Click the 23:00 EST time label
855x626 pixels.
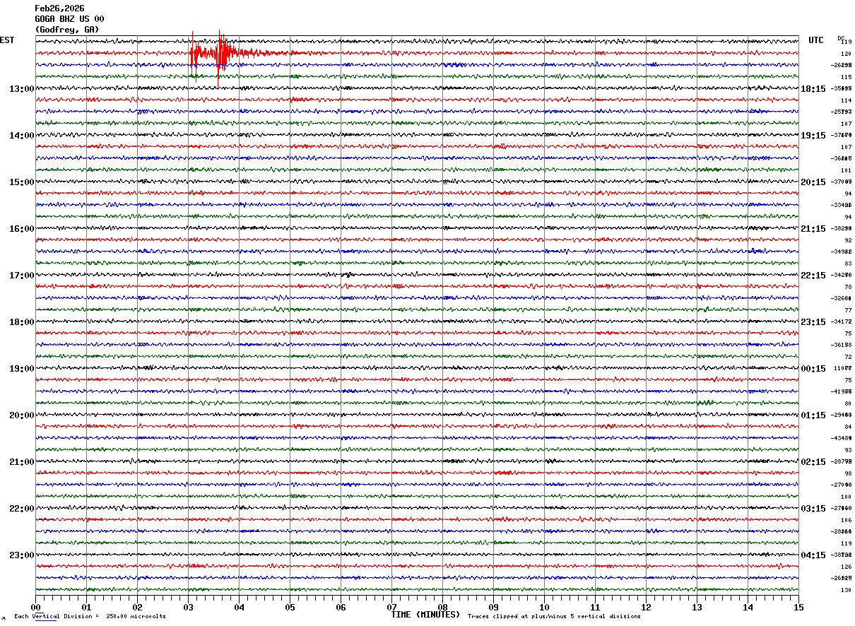click(22, 555)
